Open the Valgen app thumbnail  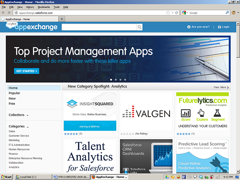[146, 111]
